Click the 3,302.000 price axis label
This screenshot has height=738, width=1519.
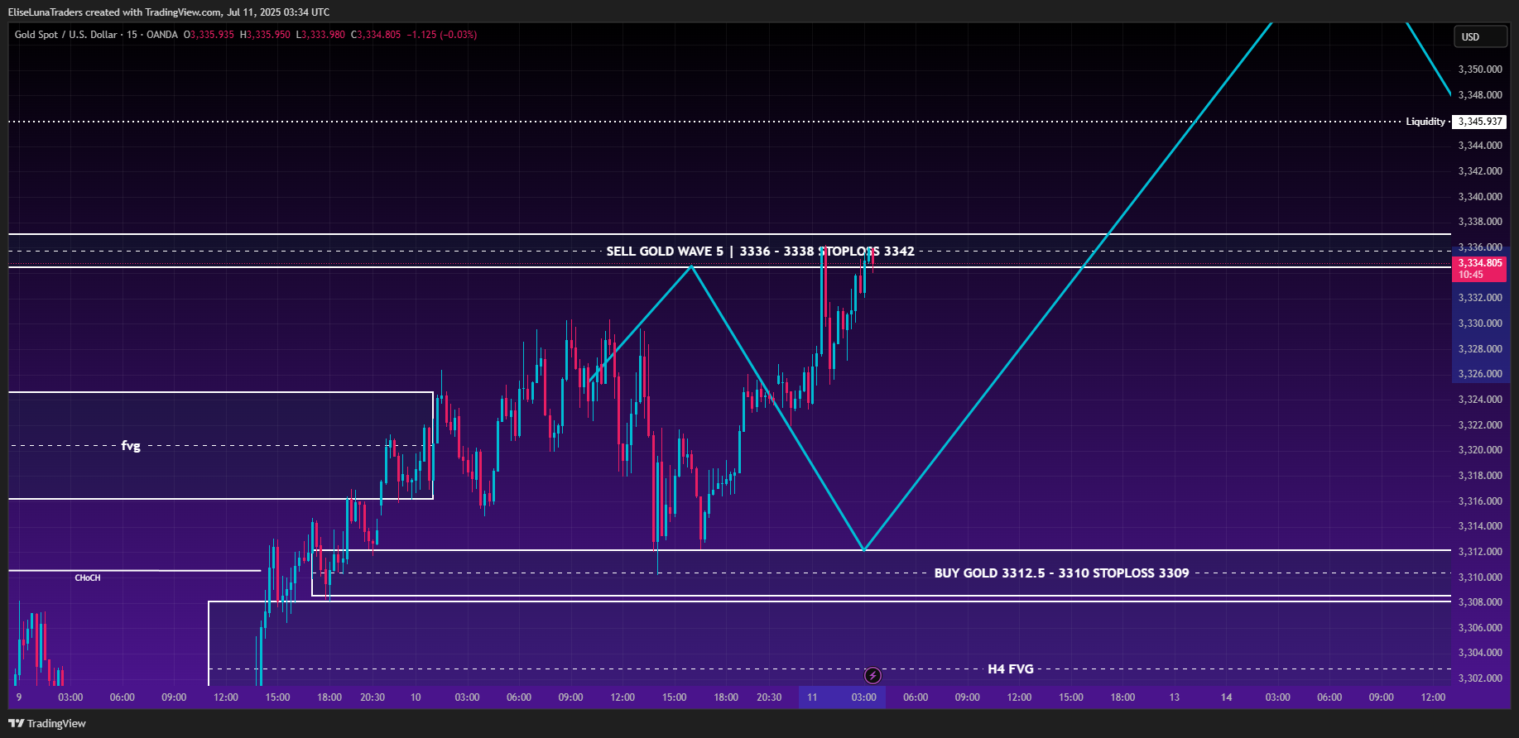[1480, 678]
